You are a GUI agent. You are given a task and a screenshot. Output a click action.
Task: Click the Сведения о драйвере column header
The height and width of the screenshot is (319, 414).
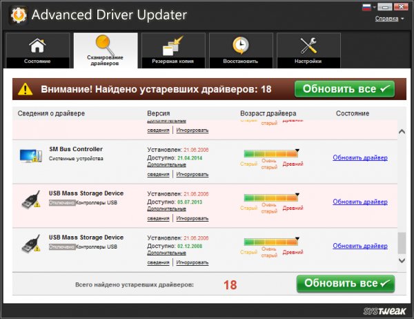pos(51,114)
